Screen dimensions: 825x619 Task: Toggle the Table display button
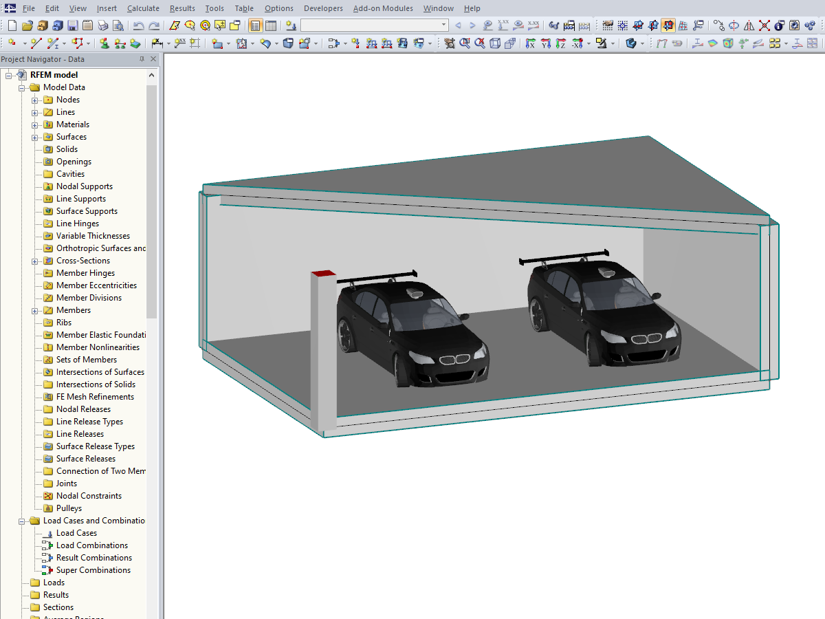[x=271, y=25]
